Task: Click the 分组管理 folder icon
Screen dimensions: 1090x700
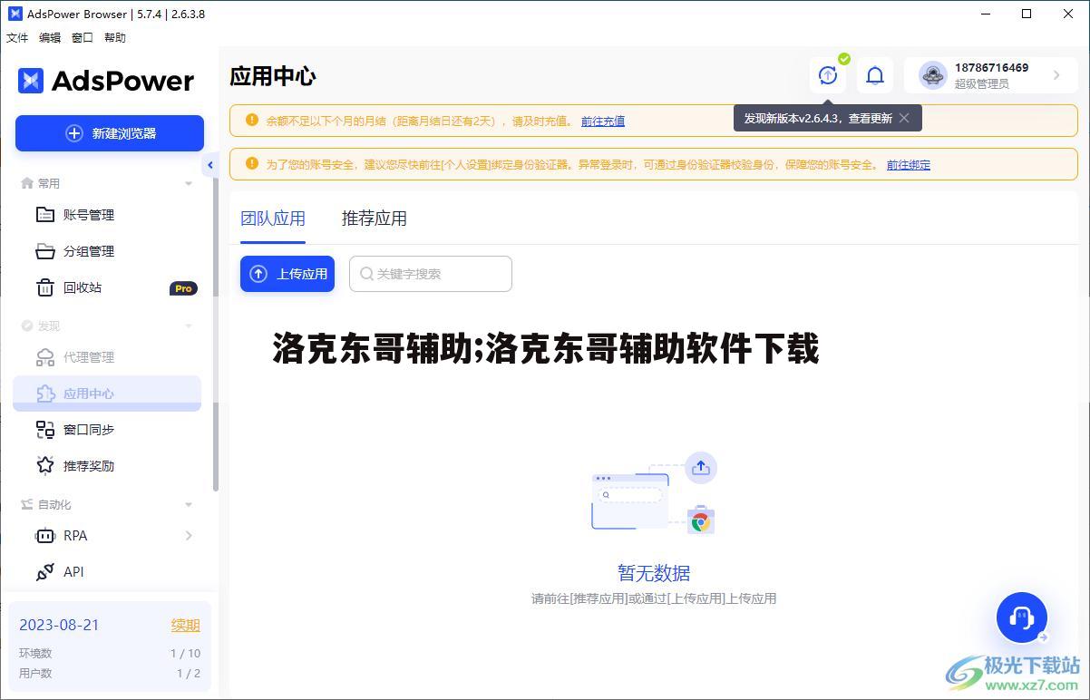Action: (45, 251)
